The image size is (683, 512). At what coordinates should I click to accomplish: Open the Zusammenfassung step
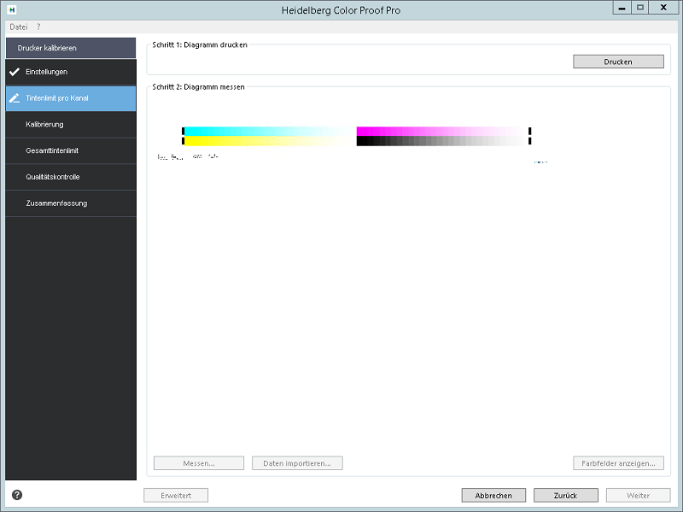tap(71, 203)
